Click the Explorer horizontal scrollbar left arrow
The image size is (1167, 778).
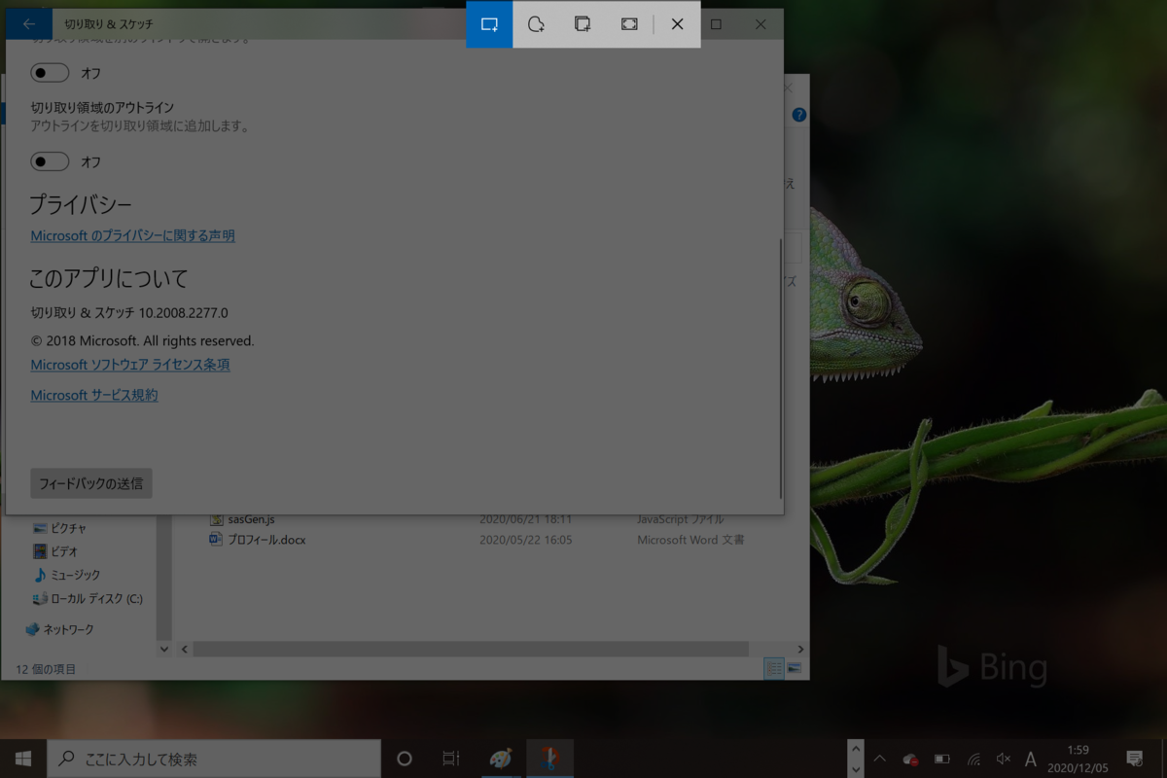click(184, 649)
